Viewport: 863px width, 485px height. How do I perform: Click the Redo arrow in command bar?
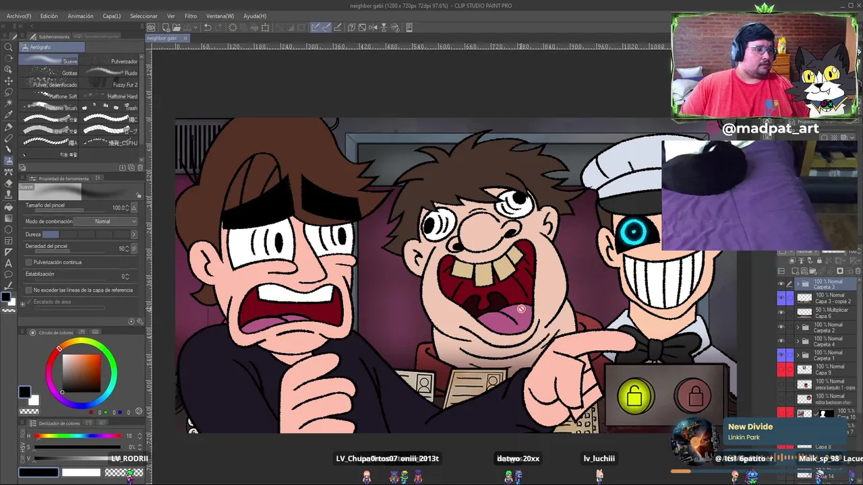coord(218,28)
